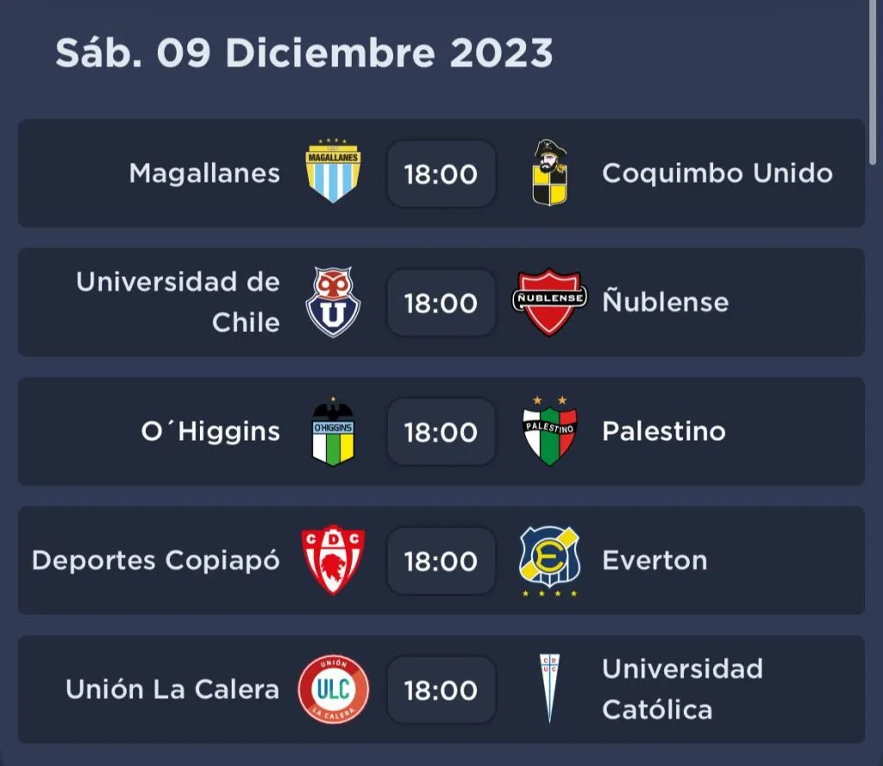Screen dimensions: 883x766
Task: Click the Unión La Calera ULC logo
Action: (334, 689)
